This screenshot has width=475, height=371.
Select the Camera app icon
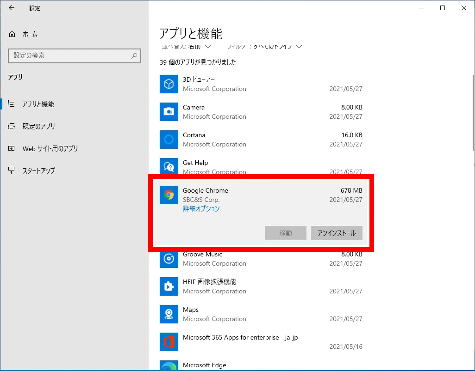coord(169,111)
